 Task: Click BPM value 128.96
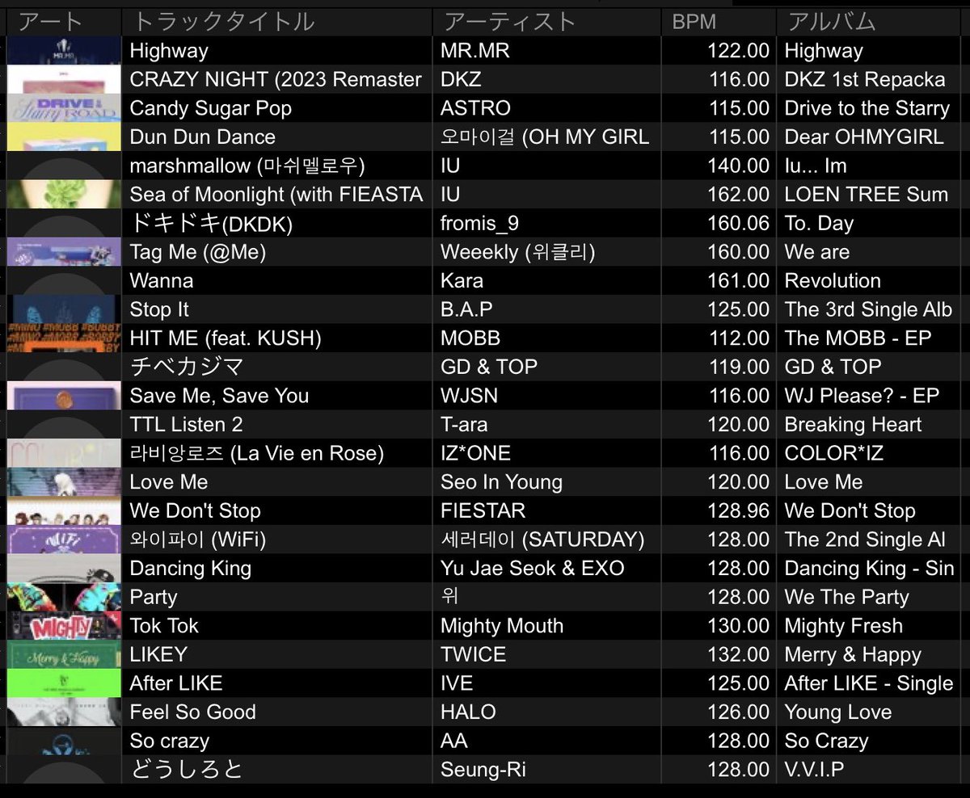tap(738, 511)
